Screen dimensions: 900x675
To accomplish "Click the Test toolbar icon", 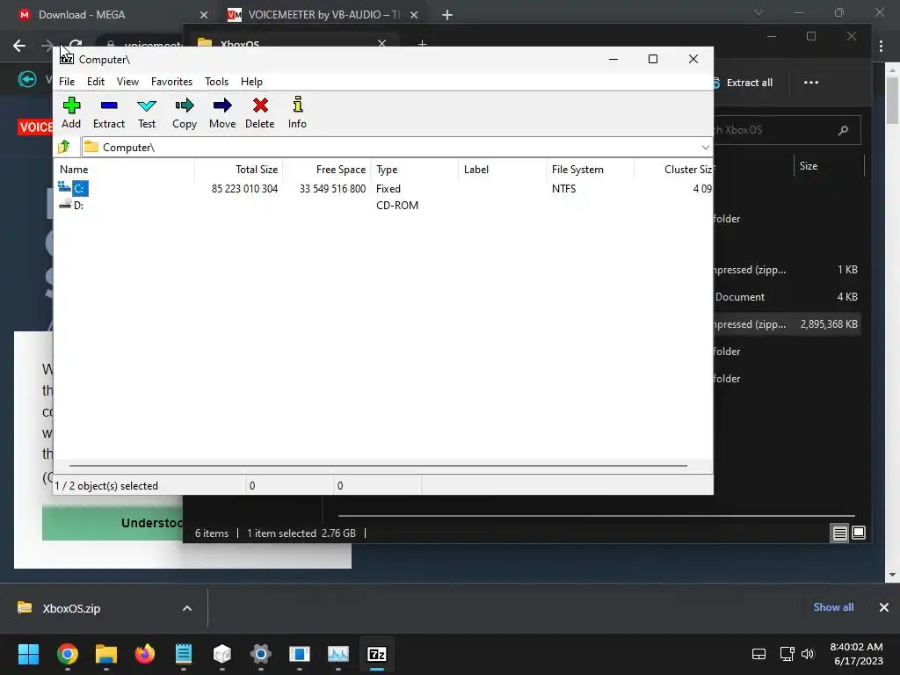I will pyautogui.click(x=147, y=112).
